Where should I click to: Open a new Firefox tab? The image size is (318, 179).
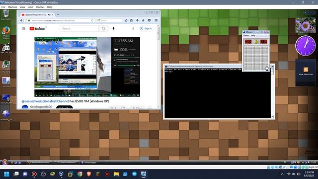(58, 14)
